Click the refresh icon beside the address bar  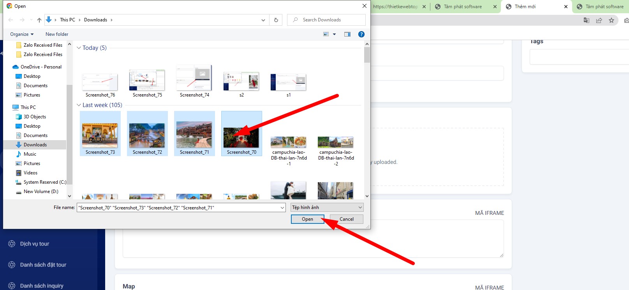[x=276, y=20]
